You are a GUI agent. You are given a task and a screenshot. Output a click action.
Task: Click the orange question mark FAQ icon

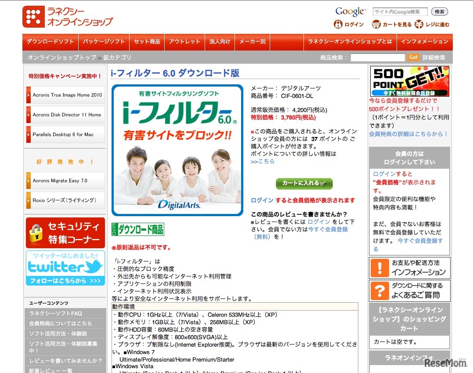pyautogui.click(x=379, y=290)
